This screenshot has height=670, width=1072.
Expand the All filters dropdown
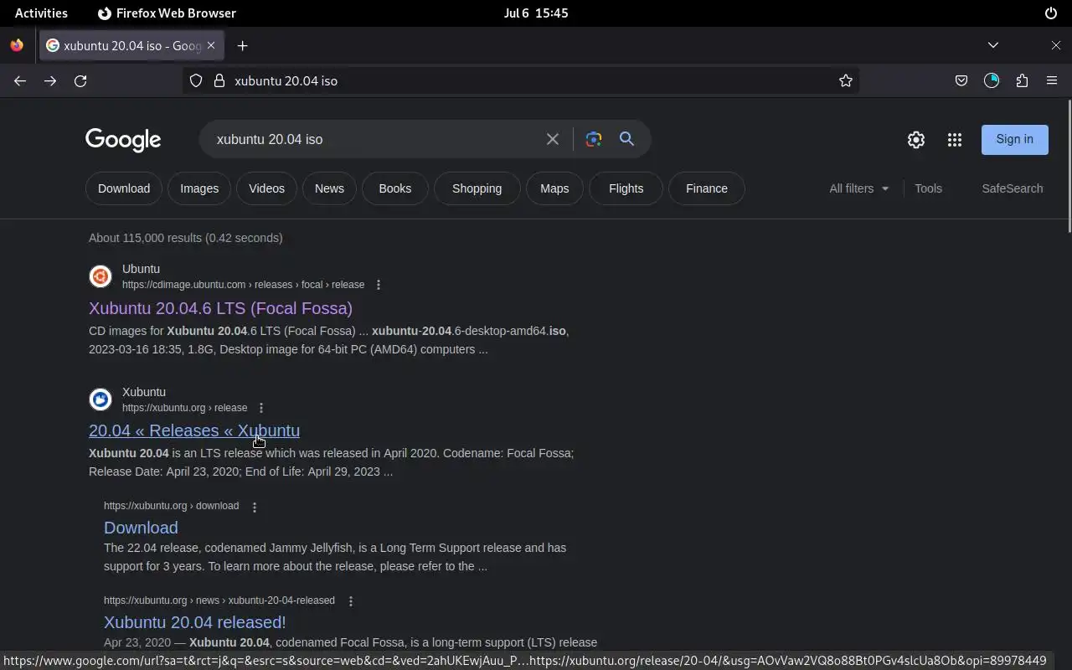(x=859, y=188)
